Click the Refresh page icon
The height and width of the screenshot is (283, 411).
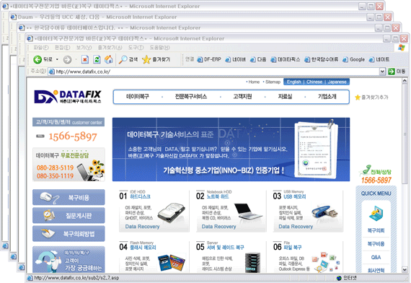coord(97,60)
